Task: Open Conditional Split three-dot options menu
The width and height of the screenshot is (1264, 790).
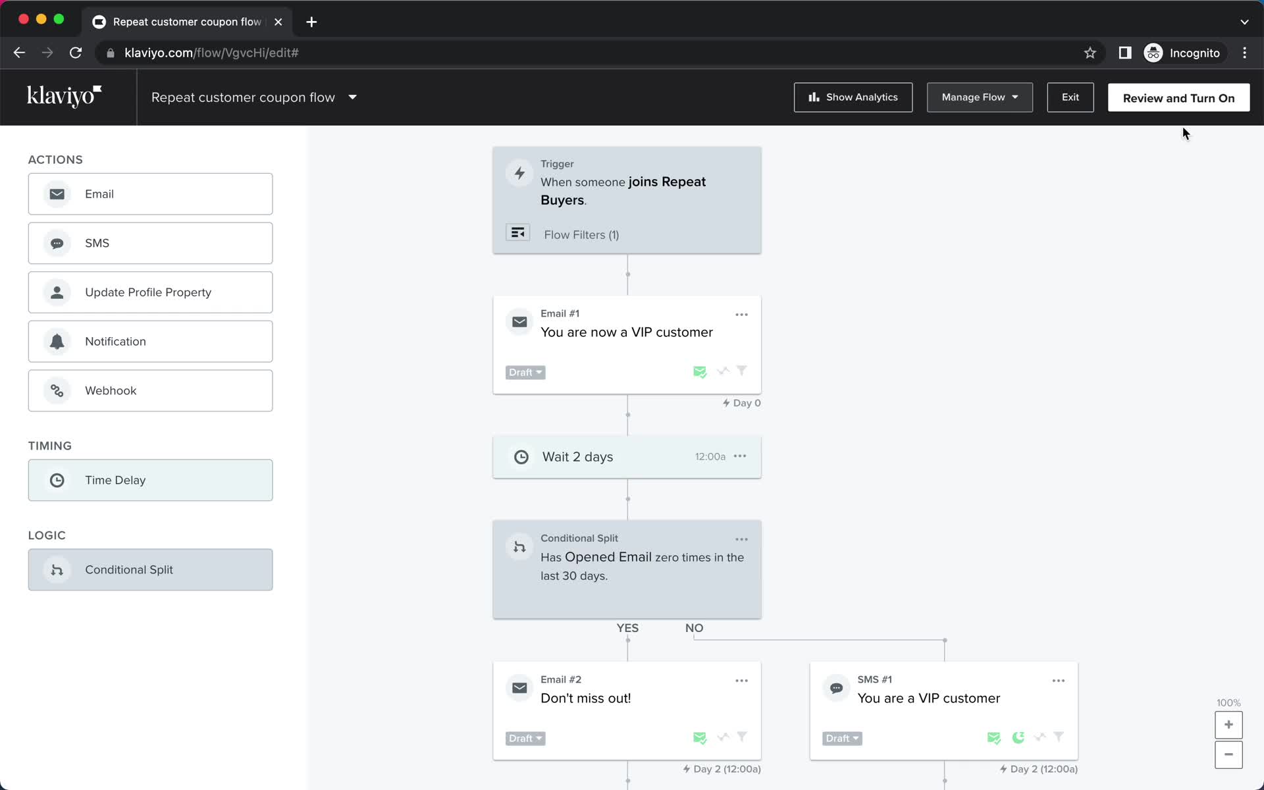Action: point(741,539)
